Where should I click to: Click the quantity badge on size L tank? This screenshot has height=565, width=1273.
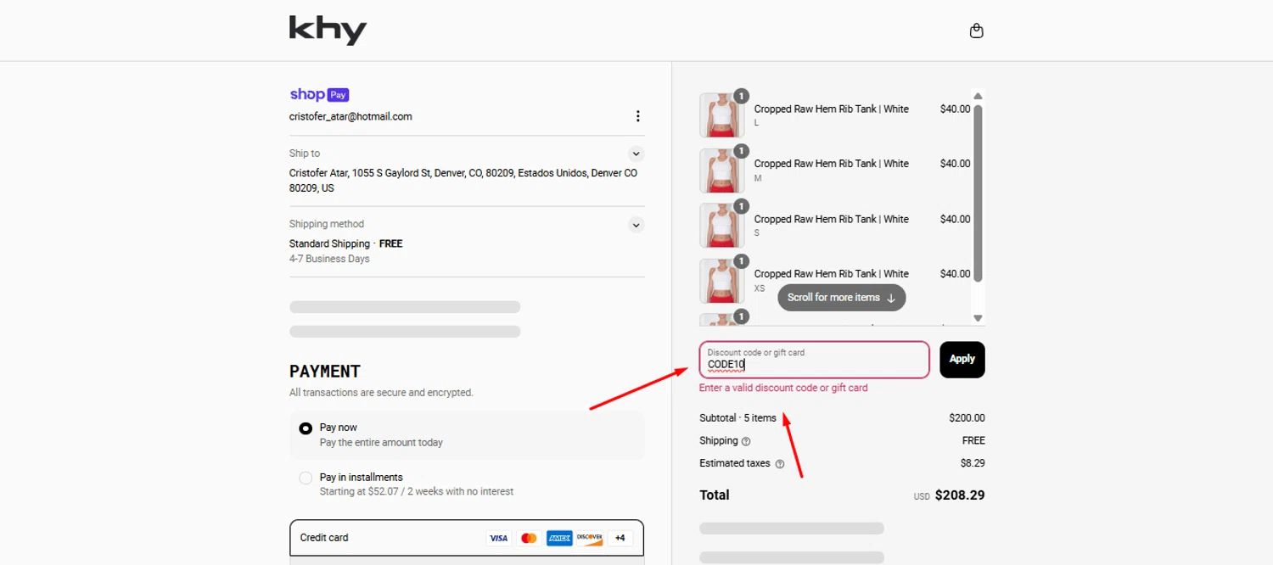[741, 96]
